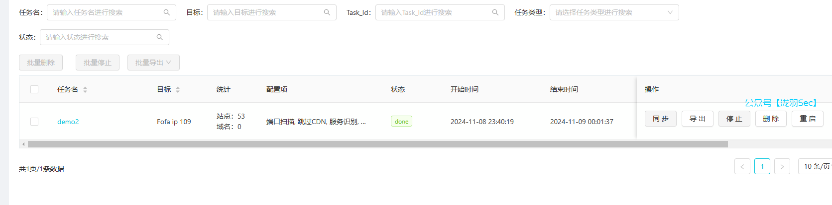832x205 pixels.
Task: Sort by target column arrows
Action: coord(178,90)
